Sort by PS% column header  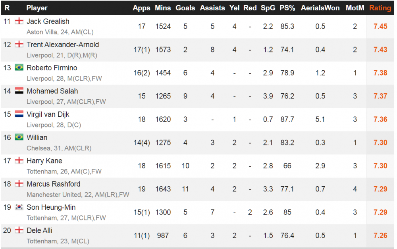[x=287, y=8]
